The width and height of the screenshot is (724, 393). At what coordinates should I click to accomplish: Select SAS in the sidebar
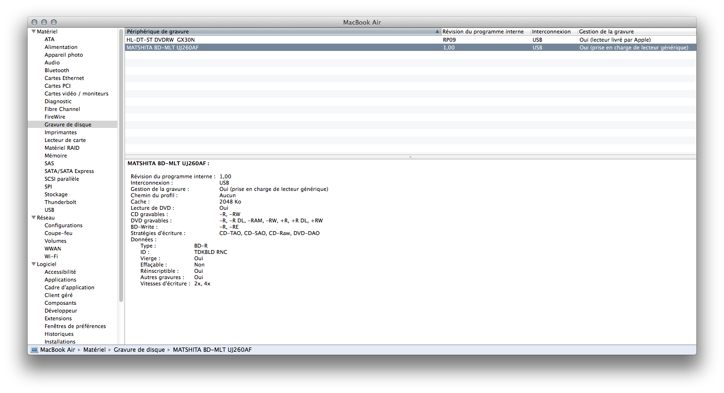[x=49, y=163]
